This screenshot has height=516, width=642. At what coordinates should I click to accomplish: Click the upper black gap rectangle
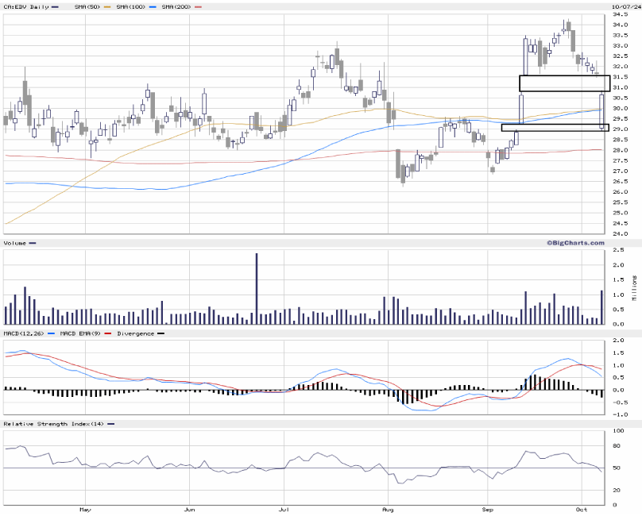pyautogui.click(x=564, y=83)
